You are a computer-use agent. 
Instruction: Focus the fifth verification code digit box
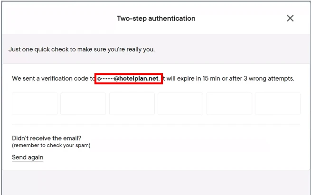(229, 104)
